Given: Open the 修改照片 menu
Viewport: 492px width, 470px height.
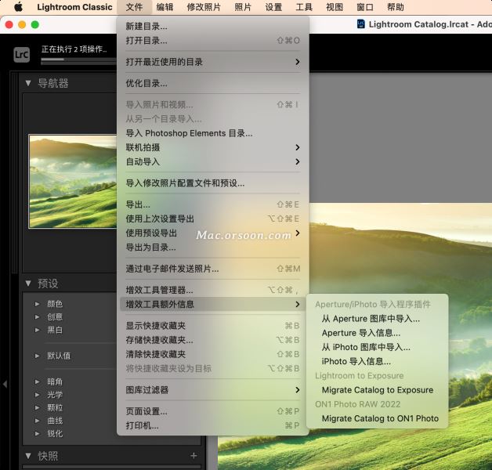Looking at the screenshot, I should click(x=204, y=7).
